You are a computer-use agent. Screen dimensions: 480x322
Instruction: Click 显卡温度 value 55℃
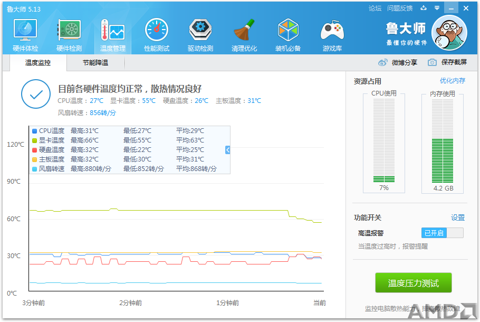(x=149, y=101)
